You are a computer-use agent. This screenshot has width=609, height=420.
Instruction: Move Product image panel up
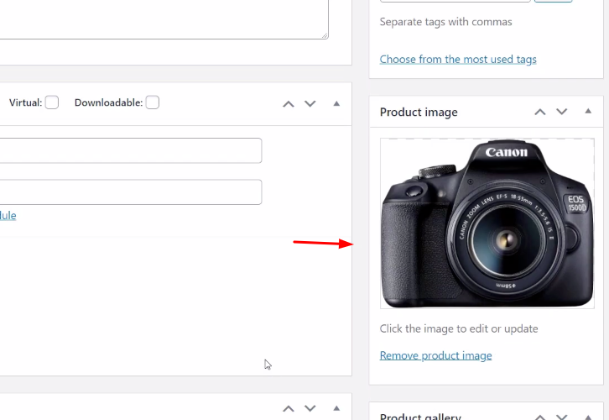click(x=540, y=112)
